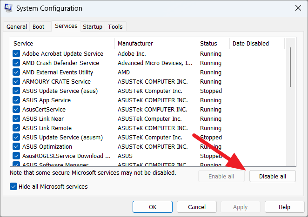Click the Enable all button
Screen dimensions: 308x217
[221, 176]
